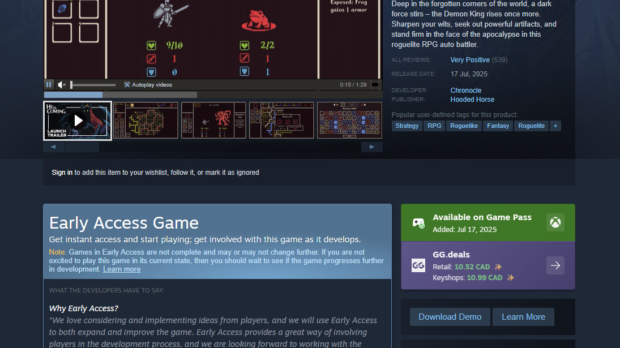Open the developer Chronocle page
620x348 pixels.
[466, 91]
